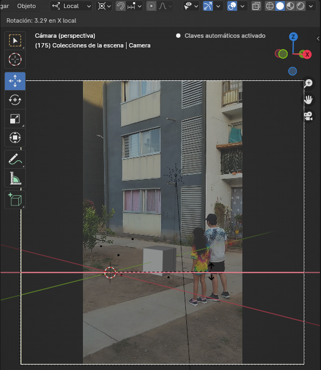The height and width of the screenshot is (370, 321).
Task: Click the 3D cursor crosshair in viewport
Action: coord(110,272)
